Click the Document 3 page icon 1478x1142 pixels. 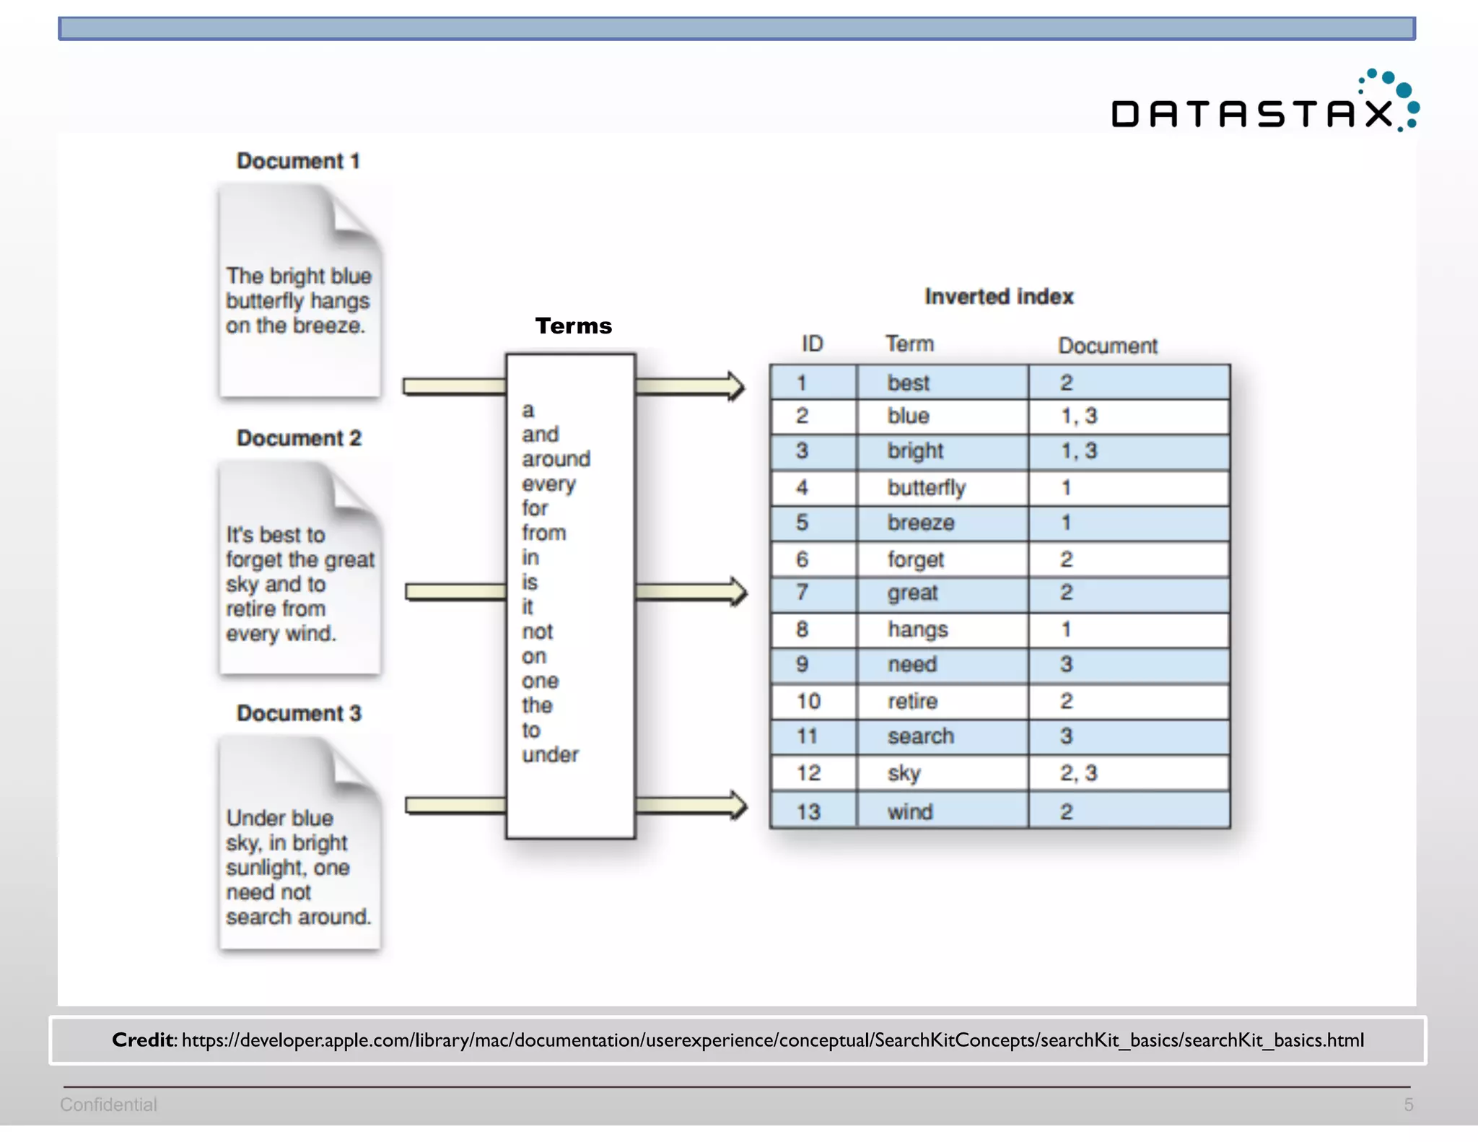coord(299,843)
